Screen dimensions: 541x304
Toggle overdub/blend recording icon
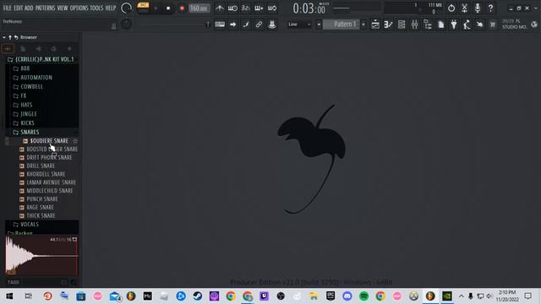259,8
